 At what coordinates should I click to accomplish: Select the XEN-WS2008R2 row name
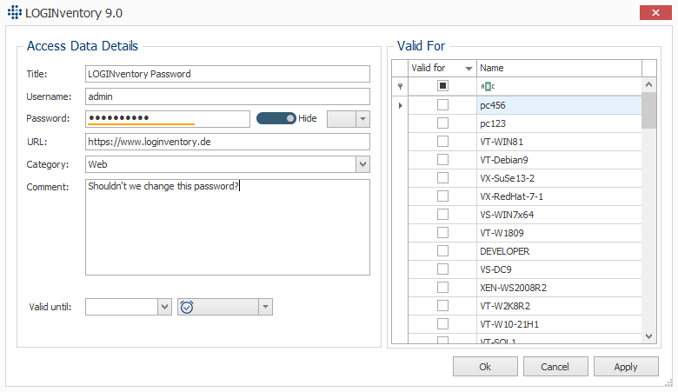[513, 288]
